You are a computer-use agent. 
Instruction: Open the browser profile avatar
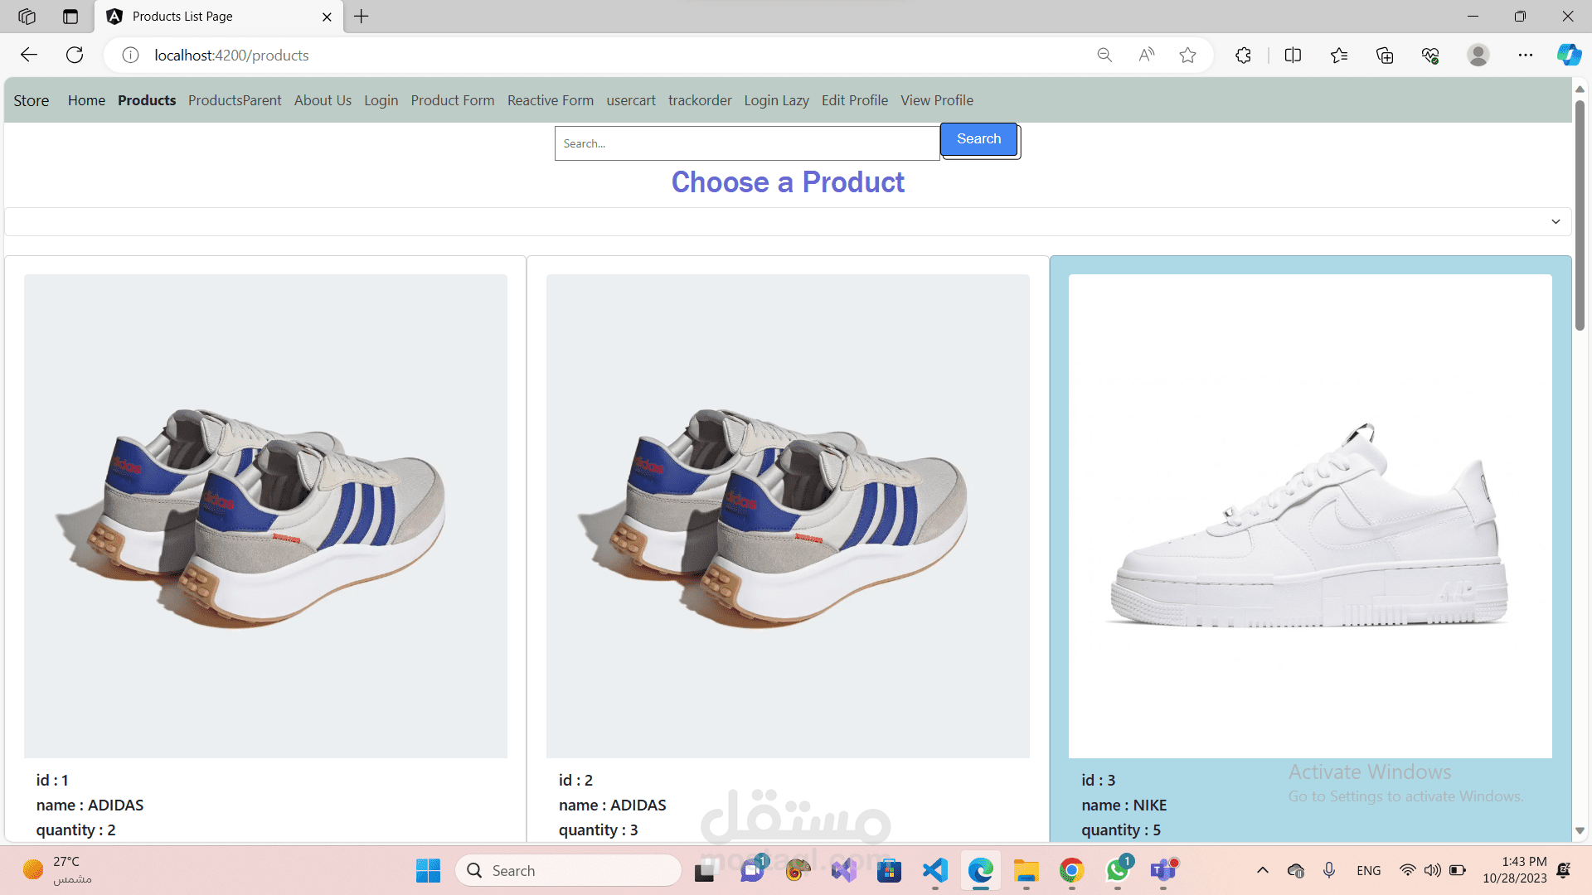pyautogui.click(x=1478, y=56)
